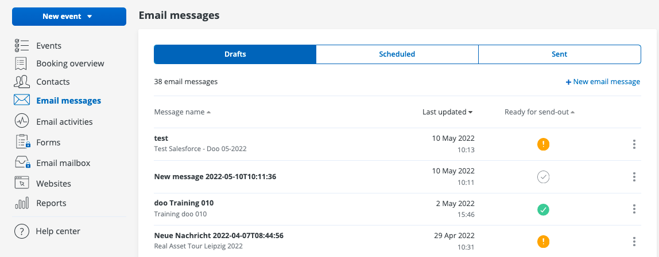Sort by the Last updated column
Image resolution: width=659 pixels, height=257 pixels.
(447, 112)
